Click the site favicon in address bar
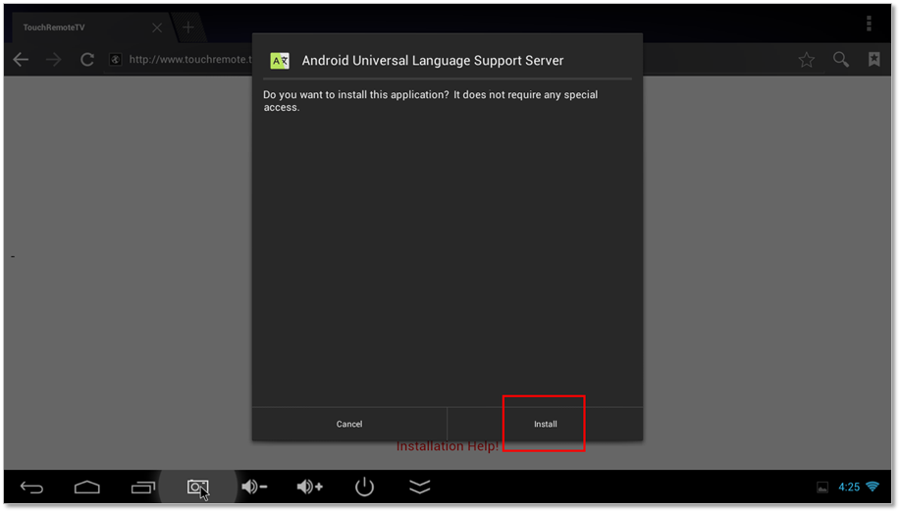The image size is (901, 513). [116, 59]
